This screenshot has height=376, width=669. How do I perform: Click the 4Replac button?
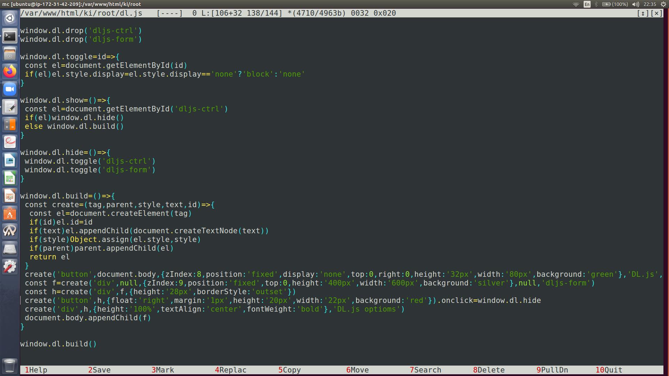[x=230, y=370]
